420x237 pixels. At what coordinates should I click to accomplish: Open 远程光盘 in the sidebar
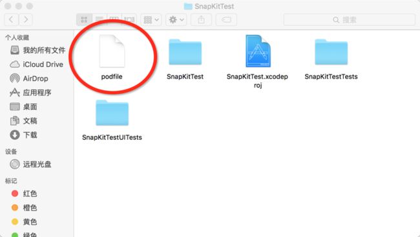pyautogui.click(x=30, y=164)
